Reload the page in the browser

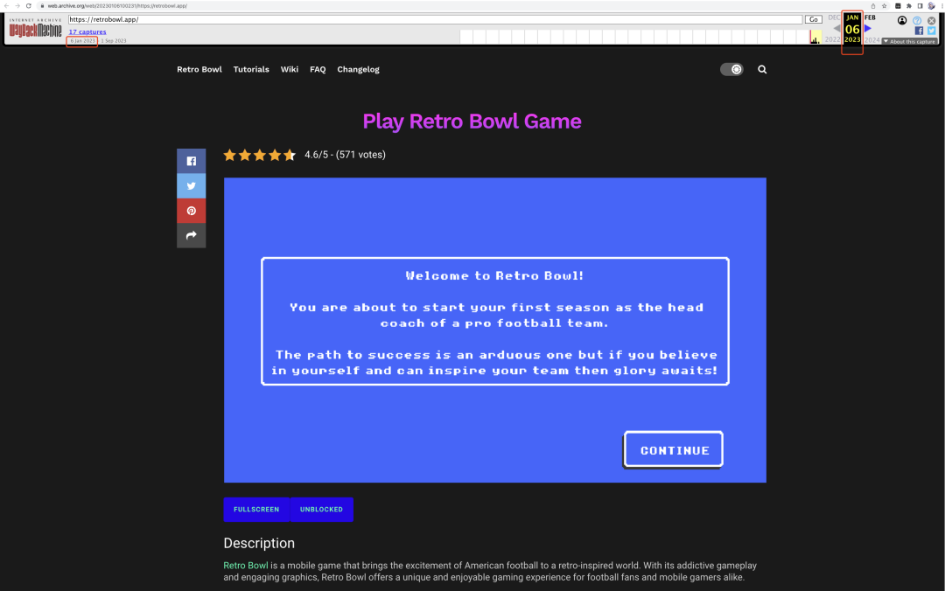pos(28,5)
